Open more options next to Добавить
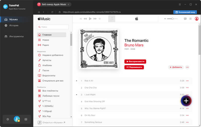The height and width of the screenshot is (127, 201). [187, 67]
